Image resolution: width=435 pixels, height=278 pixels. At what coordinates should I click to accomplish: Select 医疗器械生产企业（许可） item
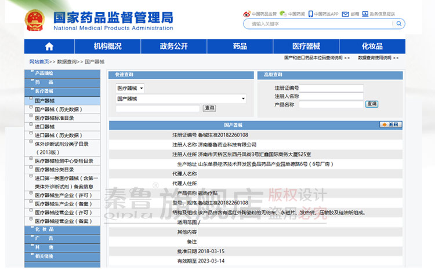[64, 195]
